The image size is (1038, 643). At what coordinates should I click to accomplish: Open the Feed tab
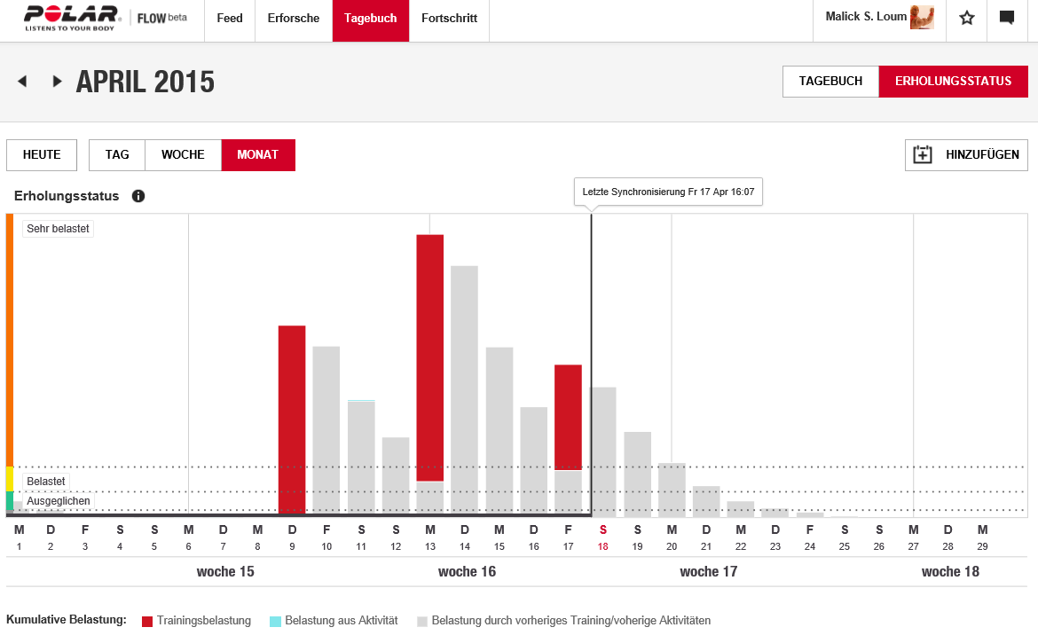coord(230,19)
